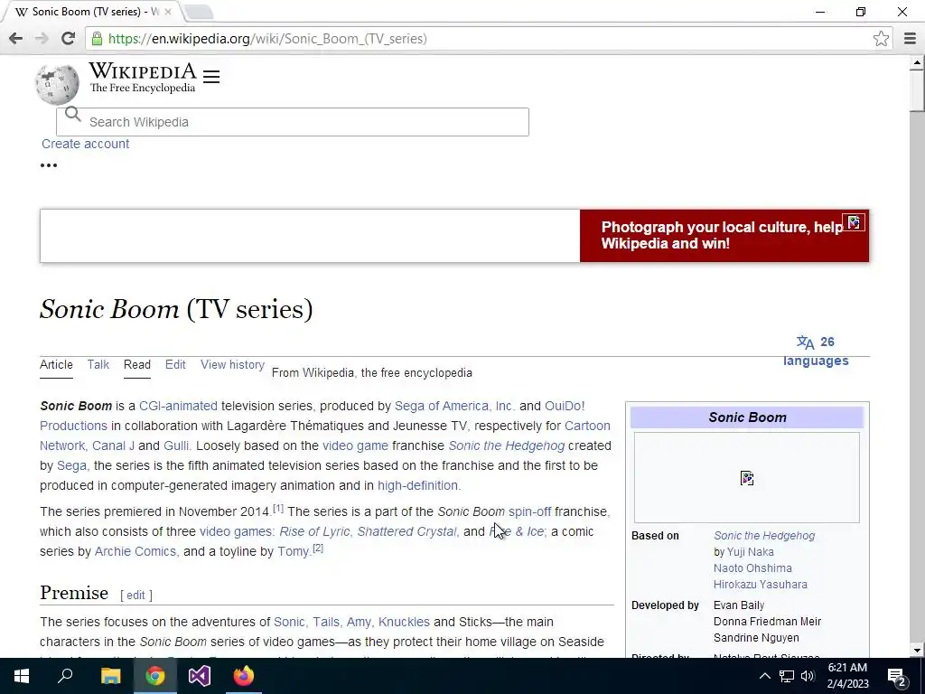Viewport: 925px width, 694px height.
Task: Open the three-dots personal tools menu
Action: (x=49, y=165)
